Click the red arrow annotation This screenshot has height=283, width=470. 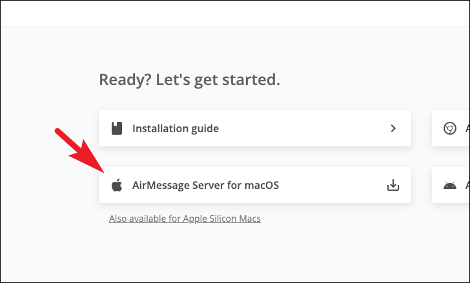(x=80, y=151)
